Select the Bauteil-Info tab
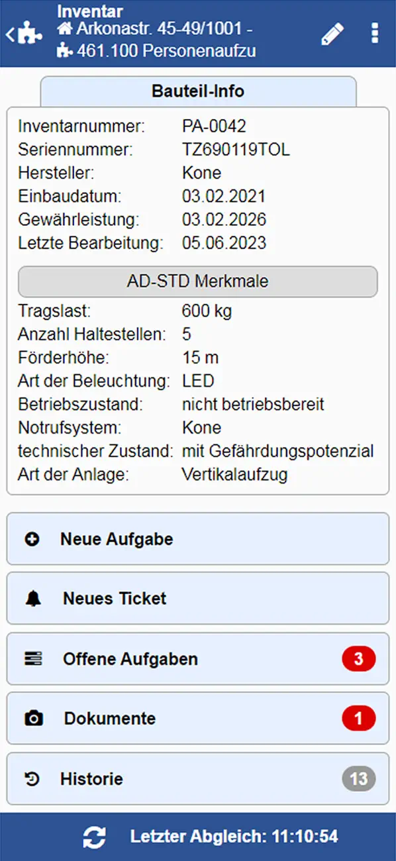Image resolution: width=396 pixels, height=861 pixels. [198, 91]
